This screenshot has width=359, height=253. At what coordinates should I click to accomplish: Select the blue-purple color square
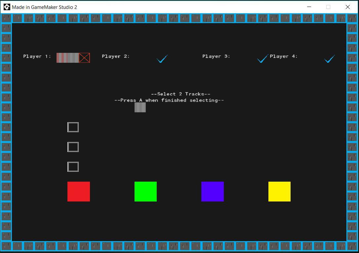213,192
